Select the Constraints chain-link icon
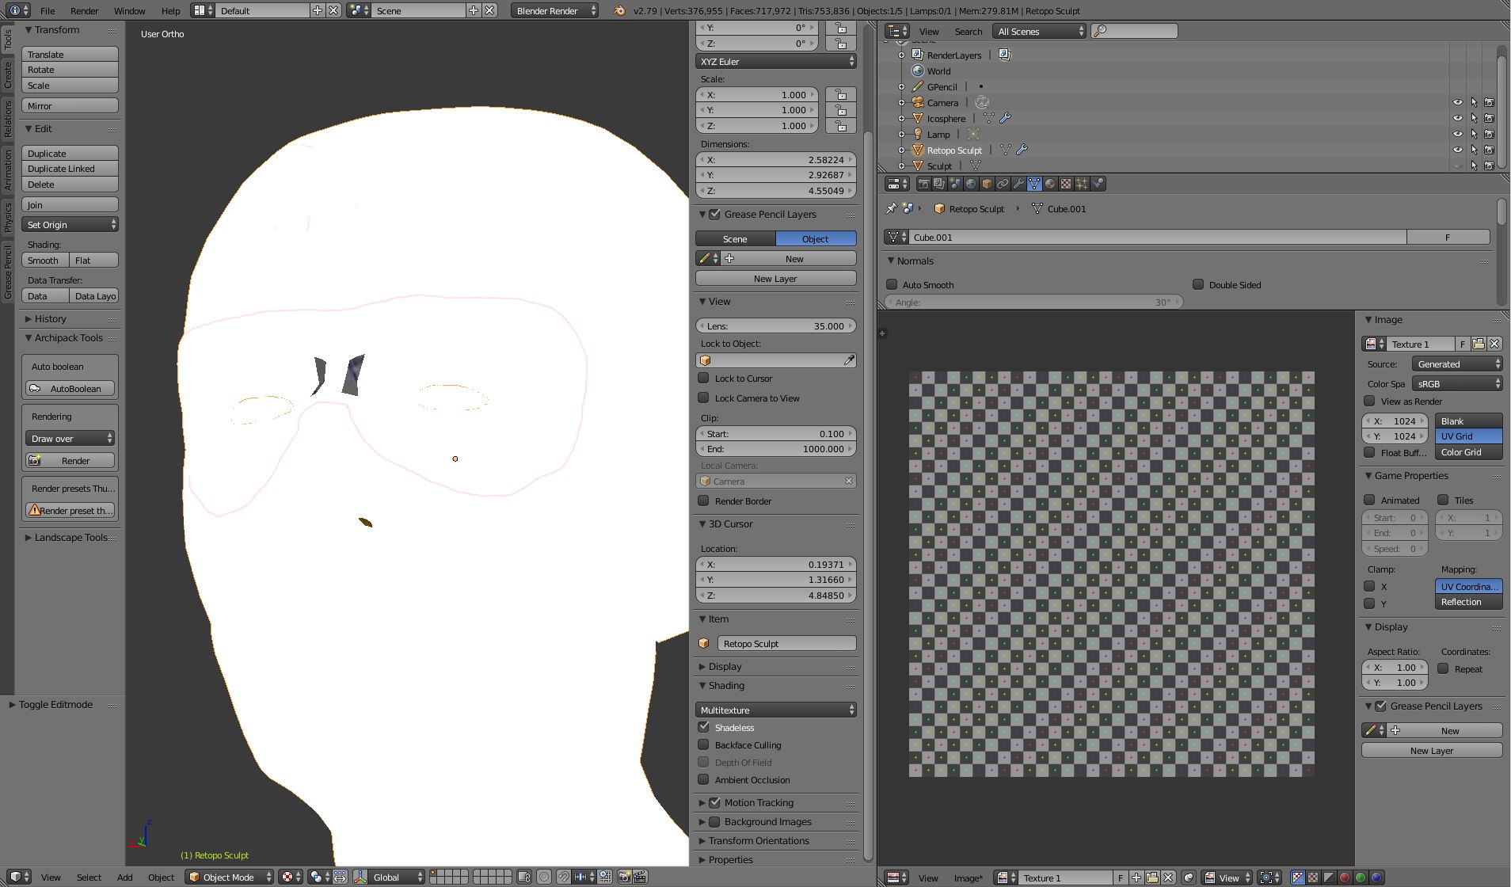 point(1003,184)
